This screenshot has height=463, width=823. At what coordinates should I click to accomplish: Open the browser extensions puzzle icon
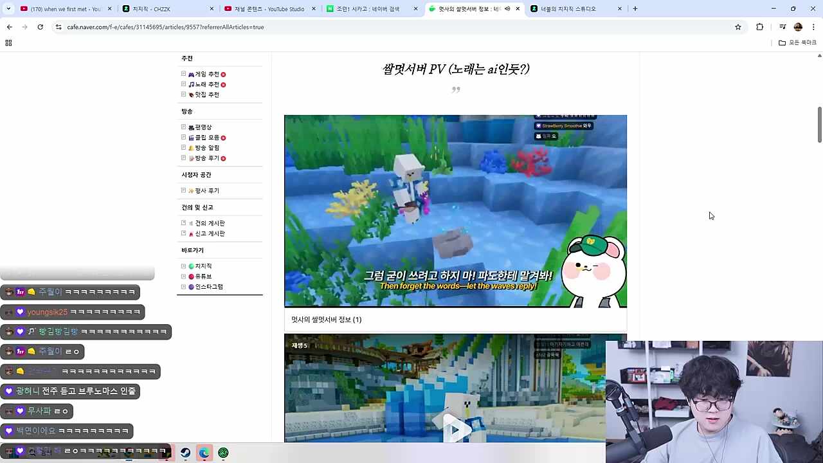pos(759,27)
